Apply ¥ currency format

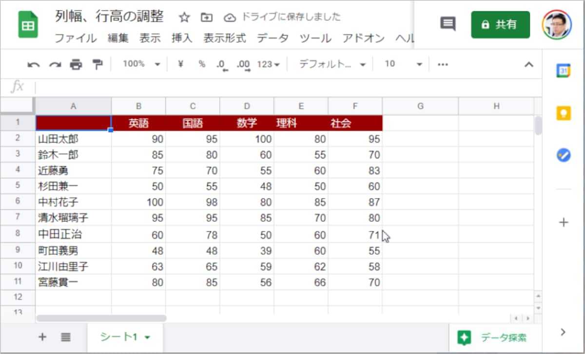(x=180, y=64)
